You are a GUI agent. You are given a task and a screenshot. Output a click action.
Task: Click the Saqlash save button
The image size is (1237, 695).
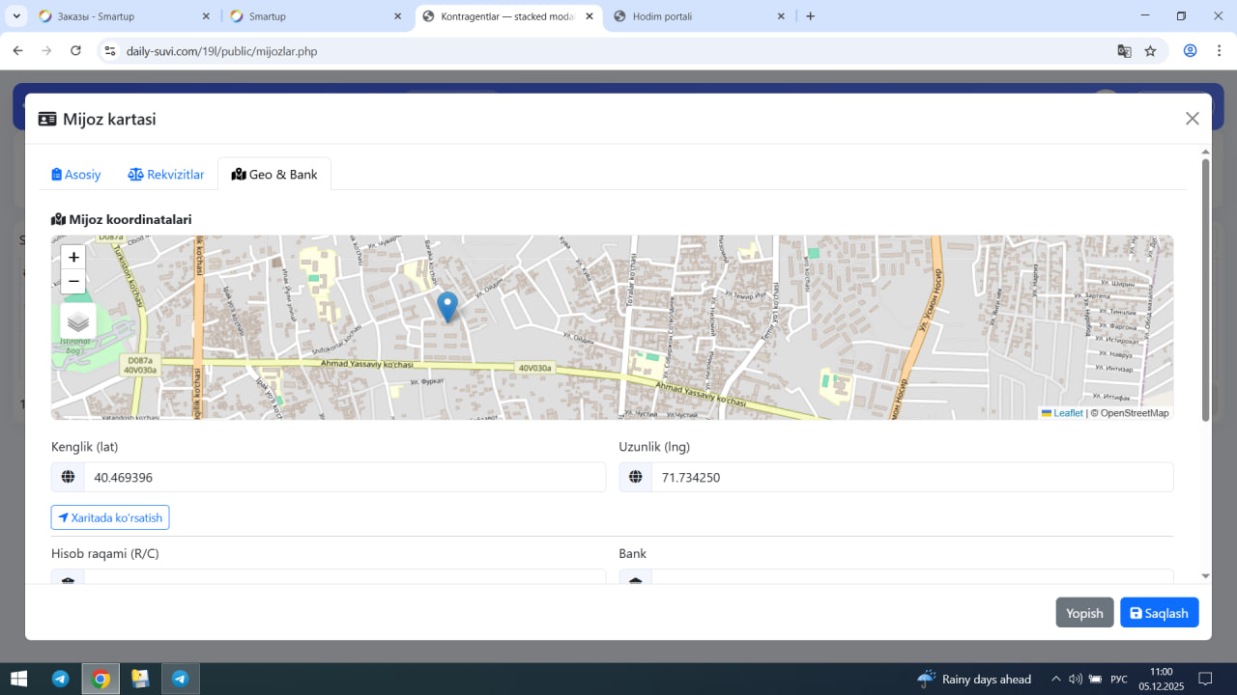click(x=1159, y=613)
